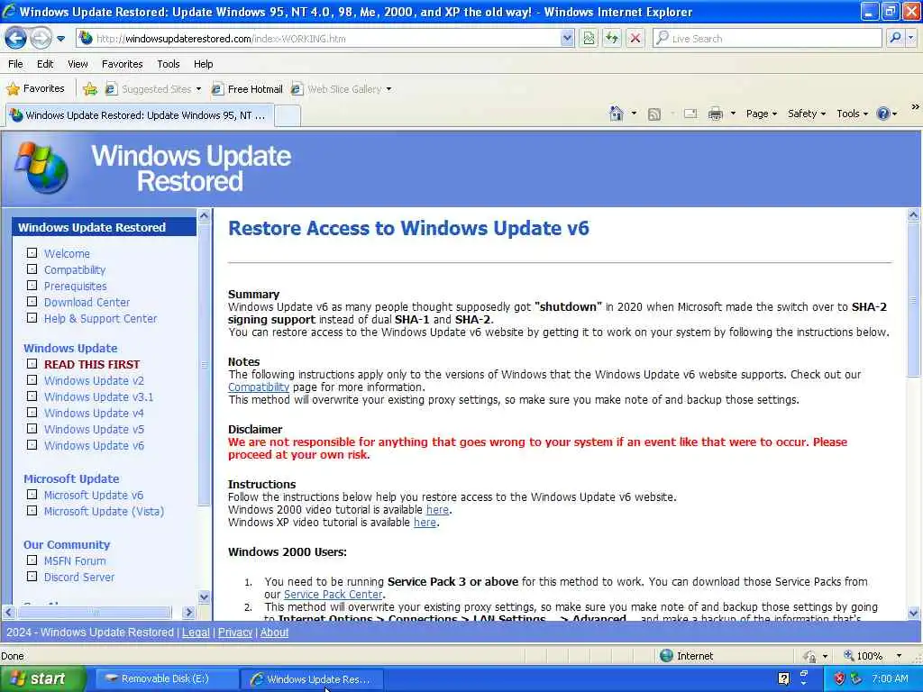Click the Stop loading icon
Viewport: 923px width, 692px height.
point(635,39)
